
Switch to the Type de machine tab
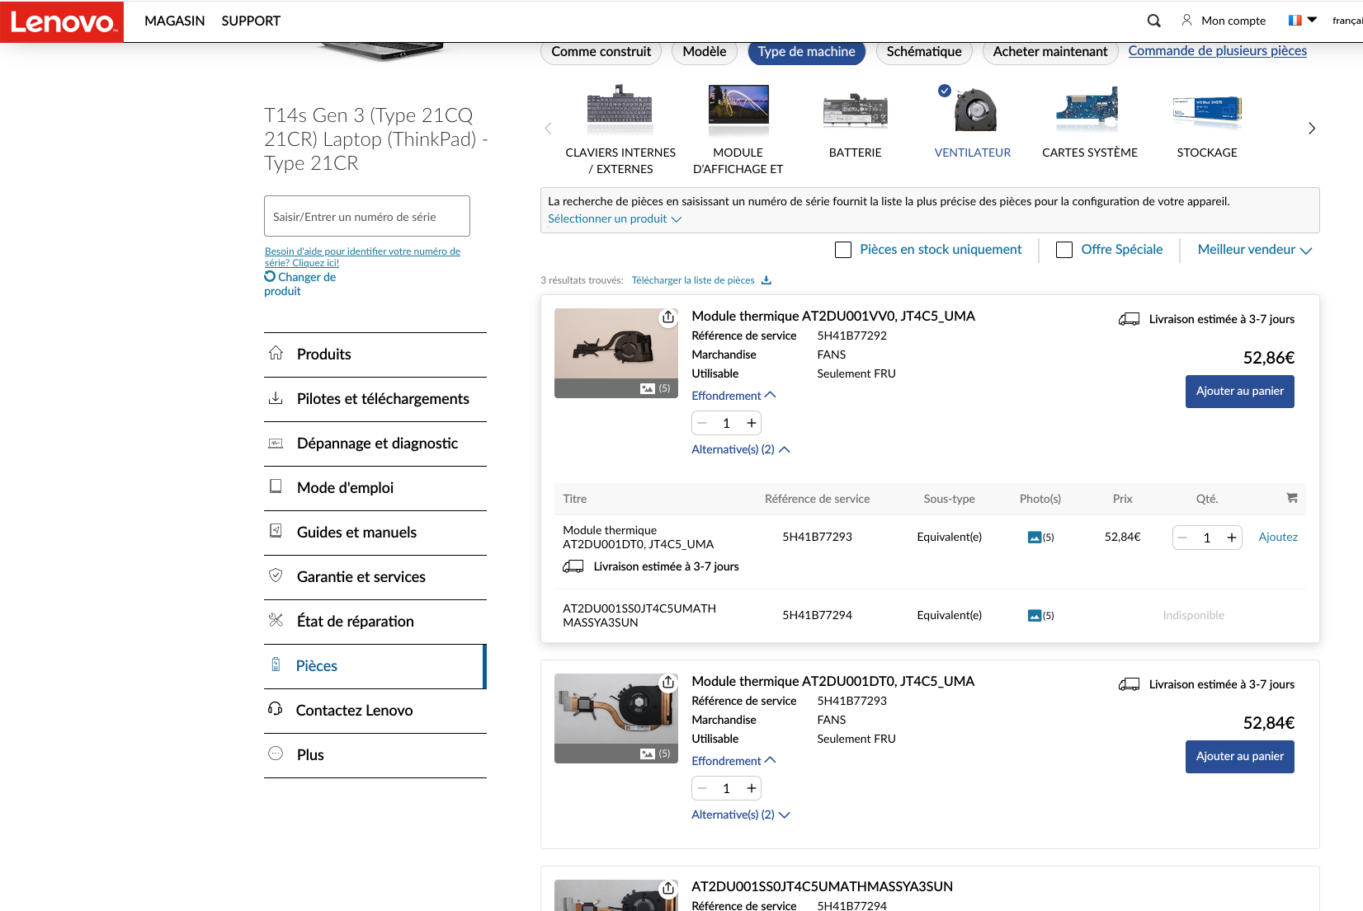click(807, 52)
